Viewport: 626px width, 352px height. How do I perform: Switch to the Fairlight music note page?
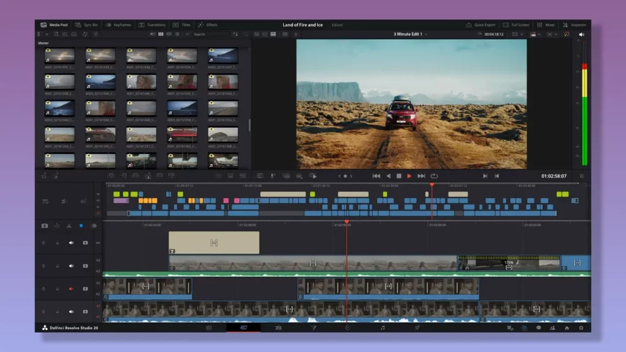(383, 328)
